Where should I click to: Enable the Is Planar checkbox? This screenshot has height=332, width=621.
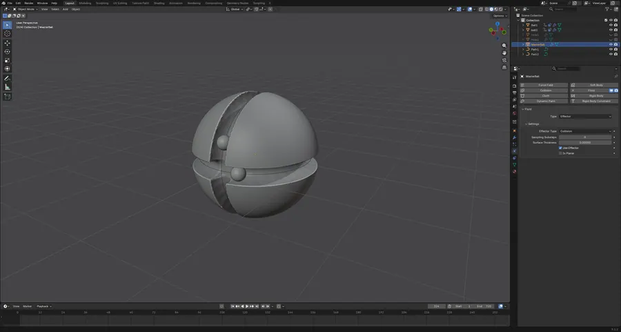pyautogui.click(x=560, y=153)
